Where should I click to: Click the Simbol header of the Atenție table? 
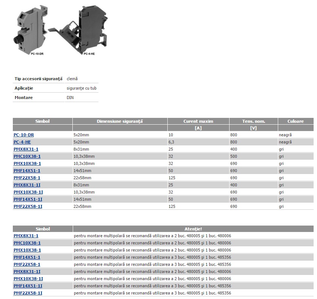pyautogui.click(x=43, y=229)
